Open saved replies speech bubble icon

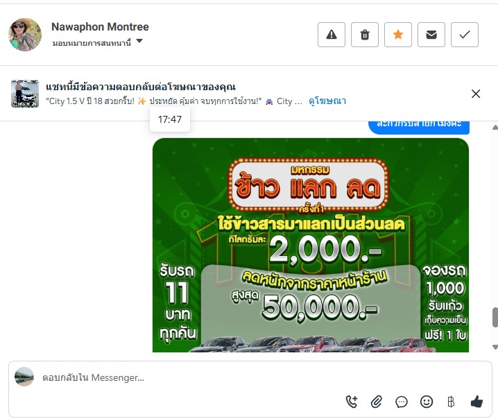point(402,402)
